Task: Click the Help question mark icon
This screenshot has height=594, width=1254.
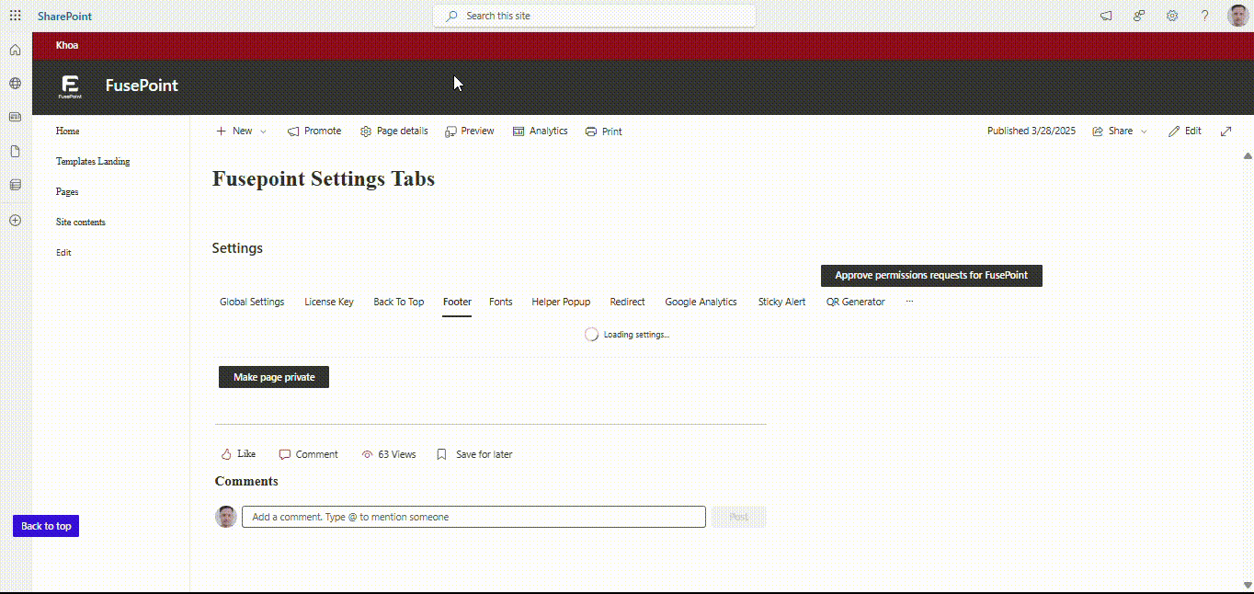Action: tap(1204, 16)
